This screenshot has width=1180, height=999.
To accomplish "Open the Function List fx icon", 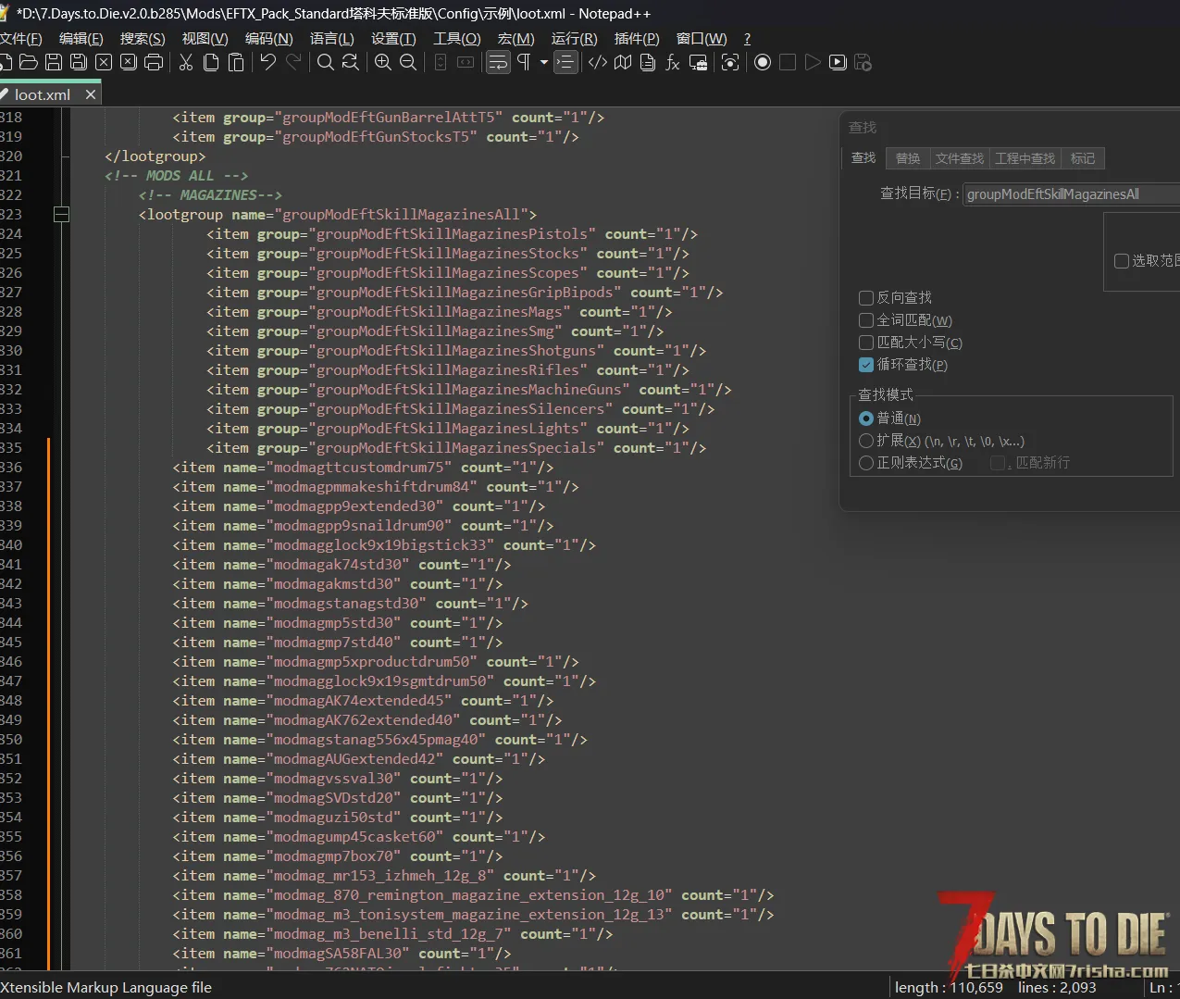I will click(673, 62).
